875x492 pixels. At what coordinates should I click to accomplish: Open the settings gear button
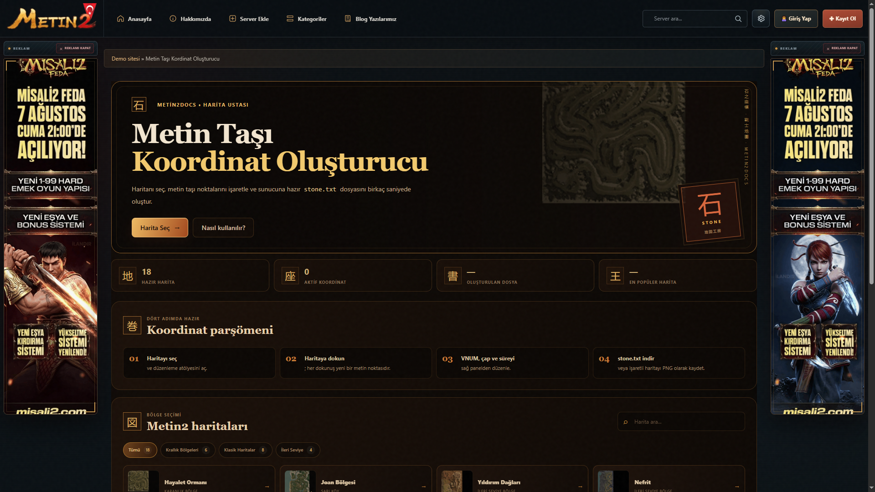(x=761, y=19)
